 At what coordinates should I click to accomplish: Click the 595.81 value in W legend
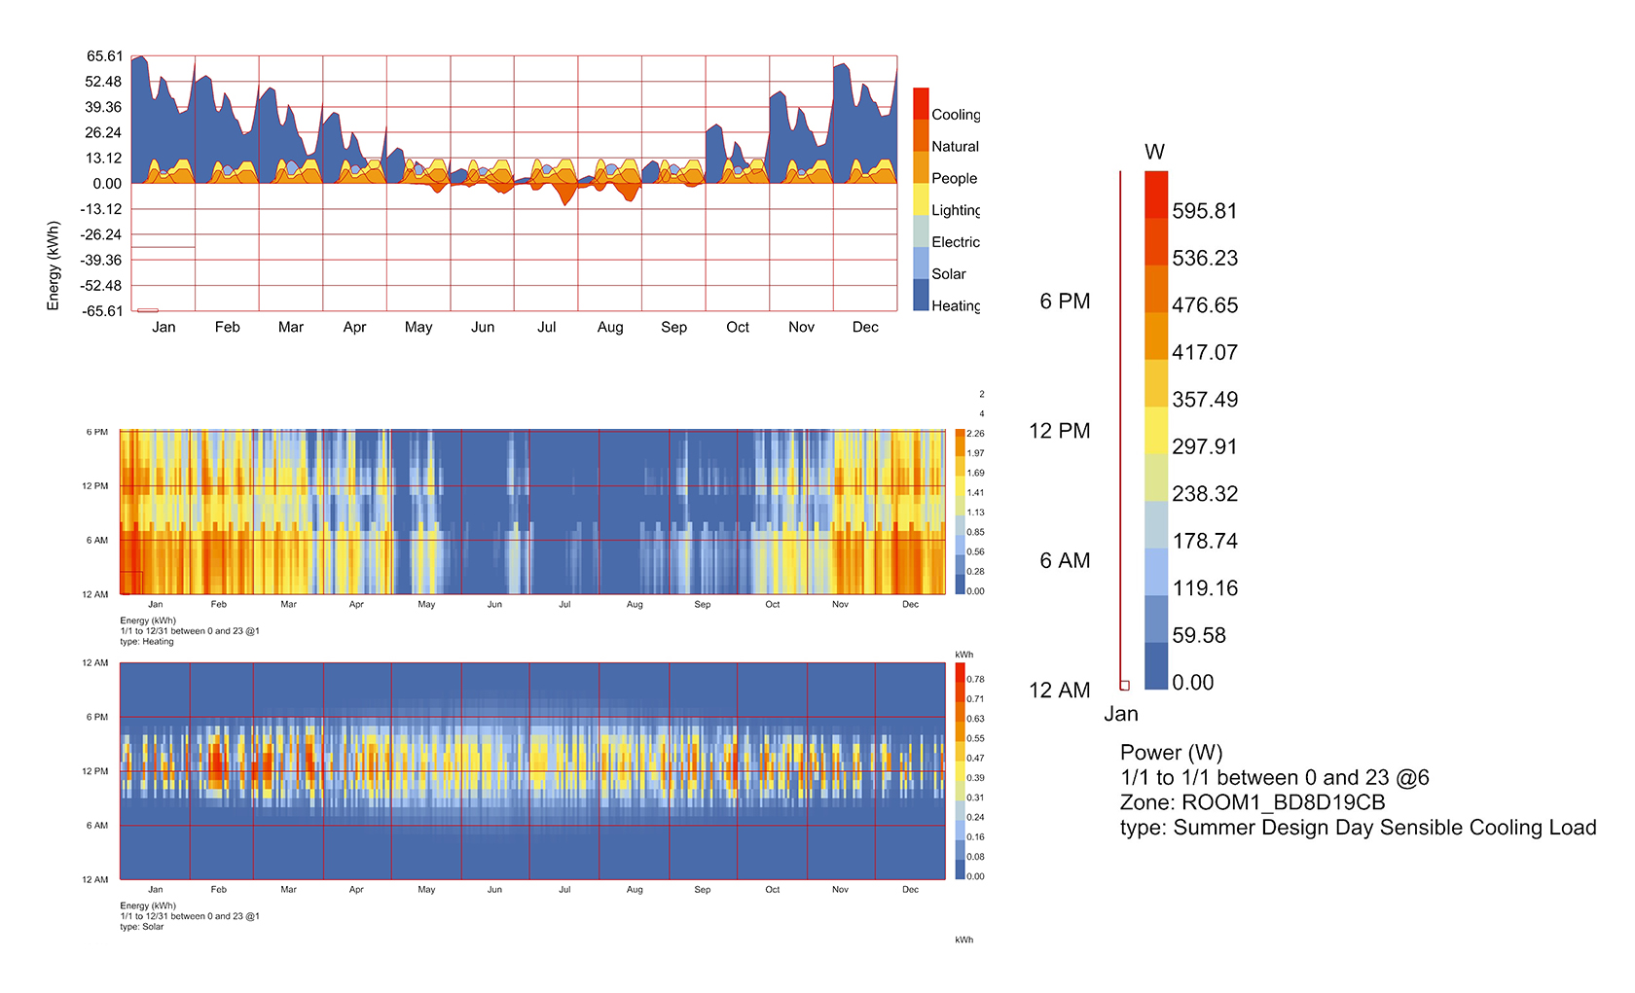coord(1205,211)
